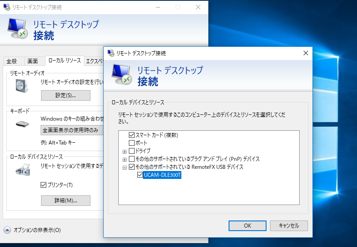Uncheck the UCAM-DLE300T device checkbox
Image resolution: width=357 pixels, height=247 pixels.
[x=140, y=175]
